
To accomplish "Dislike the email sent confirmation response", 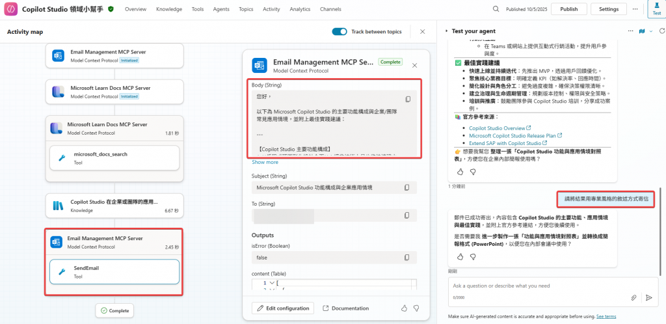I will pyautogui.click(x=472, y=256).
